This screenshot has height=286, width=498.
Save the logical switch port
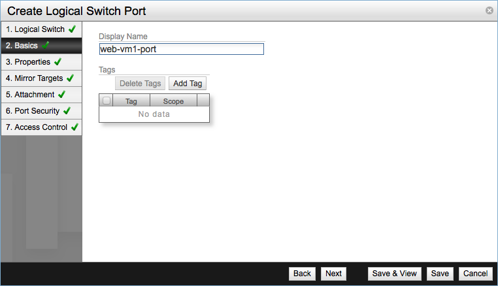coord(440,274)
